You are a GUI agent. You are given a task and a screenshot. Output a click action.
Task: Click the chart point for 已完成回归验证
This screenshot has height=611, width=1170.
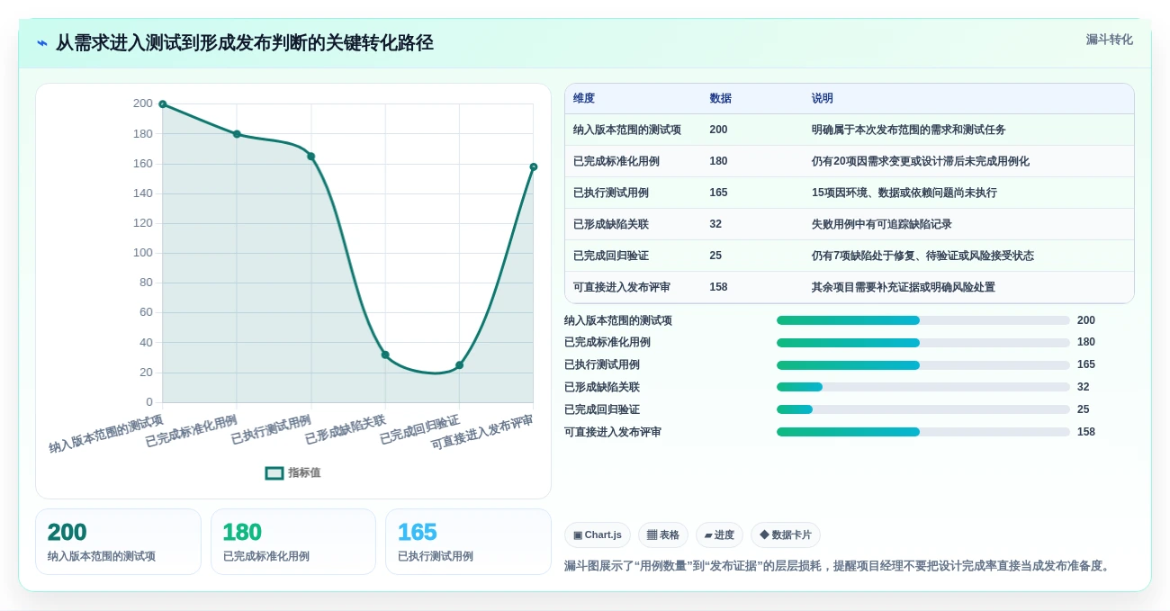pyautogui.click(x=459, y=365)
